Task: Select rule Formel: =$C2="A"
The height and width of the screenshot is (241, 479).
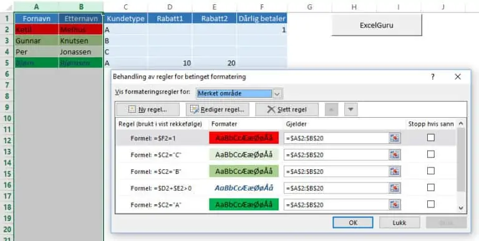Action: tap(156, 205)
